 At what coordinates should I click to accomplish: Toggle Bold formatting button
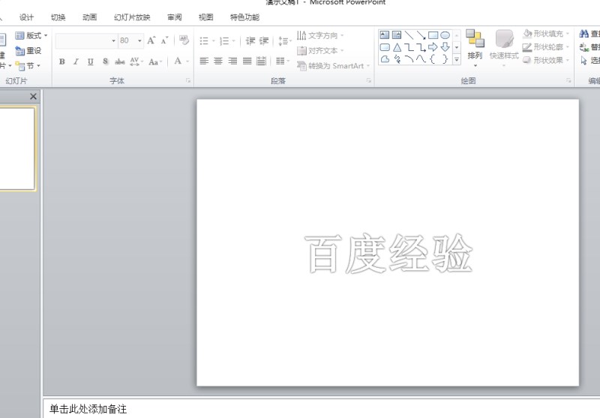click(62, 62)
